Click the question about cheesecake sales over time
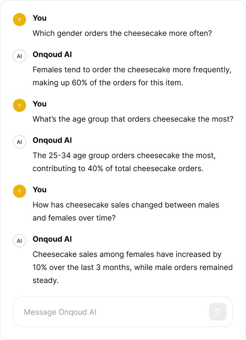246x340 pixels. point(126,212)
